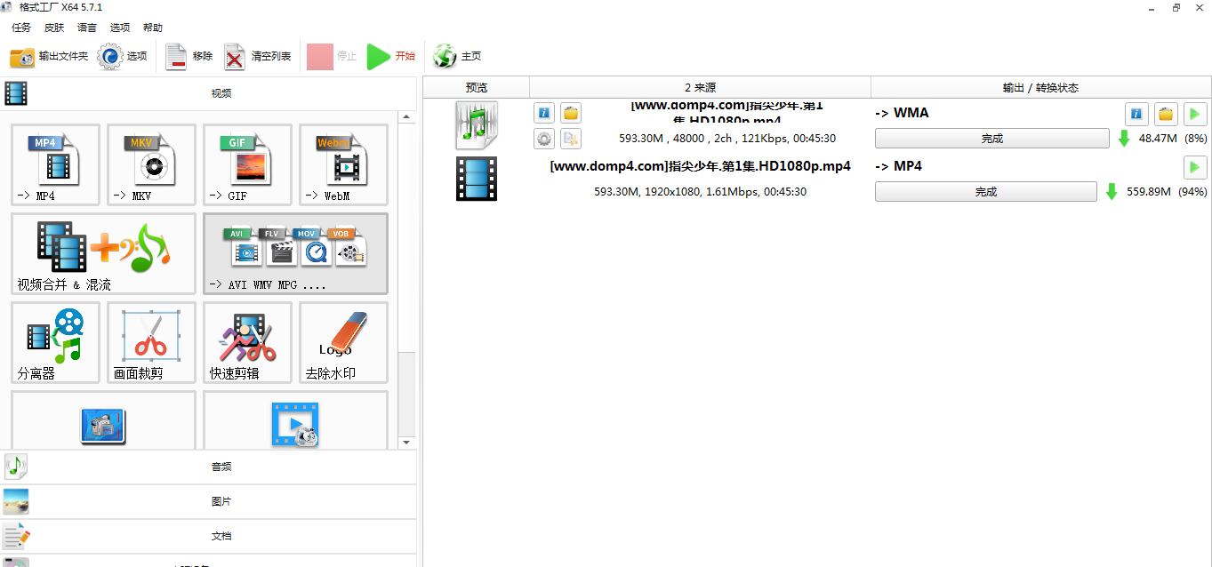Open the 快速剪辑 quick clip tool
This screenshot has width=1212, height=567.
pos(247,342)
